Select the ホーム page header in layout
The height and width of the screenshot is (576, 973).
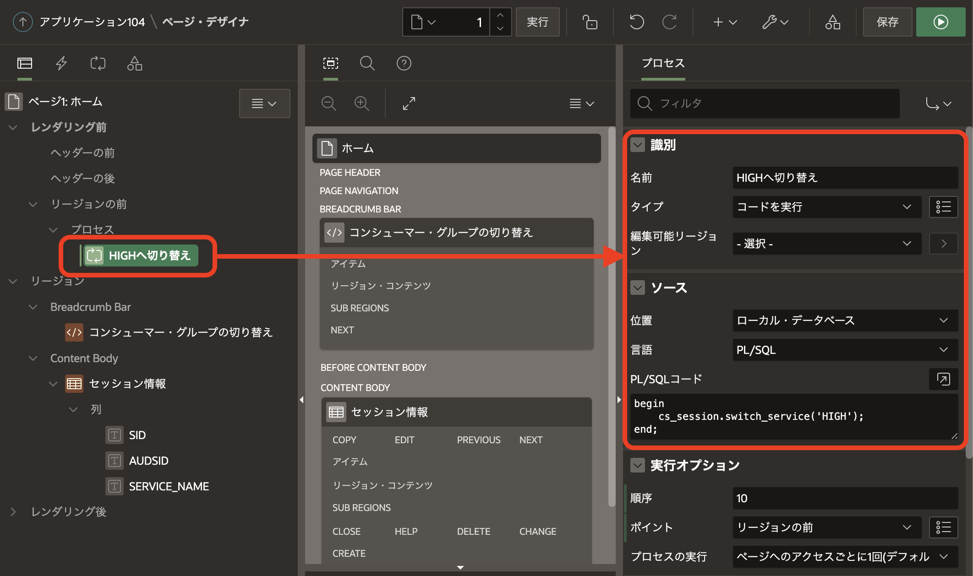457,148
